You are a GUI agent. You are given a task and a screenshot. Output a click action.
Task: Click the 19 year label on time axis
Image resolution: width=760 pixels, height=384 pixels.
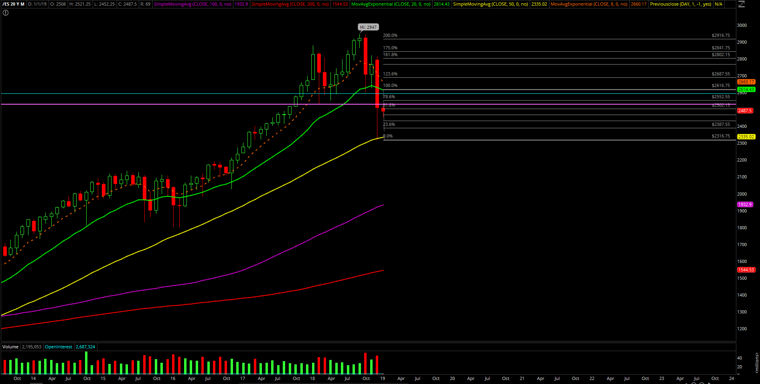coord(383,378)
